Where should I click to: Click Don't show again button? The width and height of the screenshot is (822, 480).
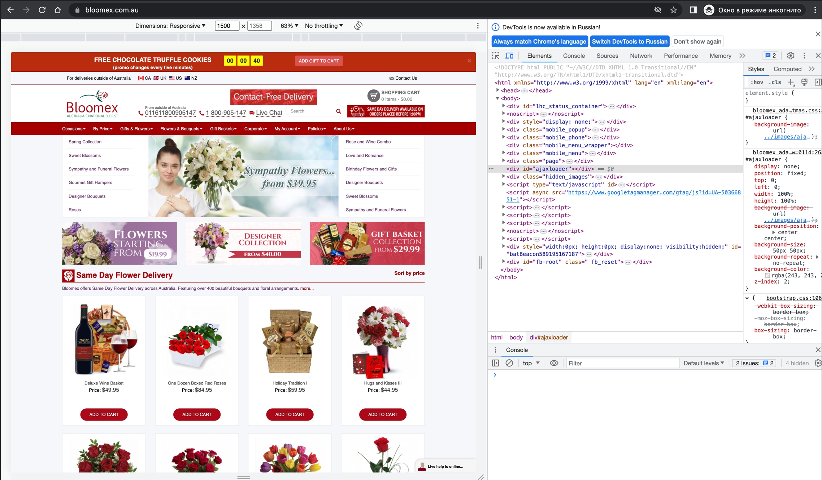point(697,41)
